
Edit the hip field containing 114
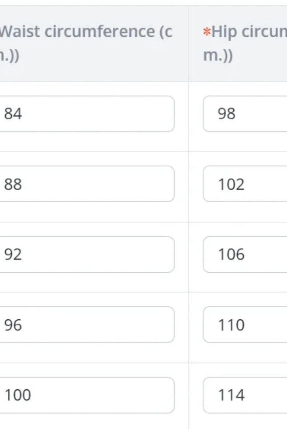[x=246, y=395]
